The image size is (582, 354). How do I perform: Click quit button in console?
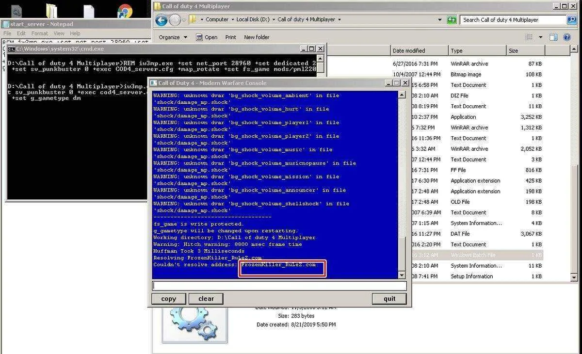coord(389,299)
